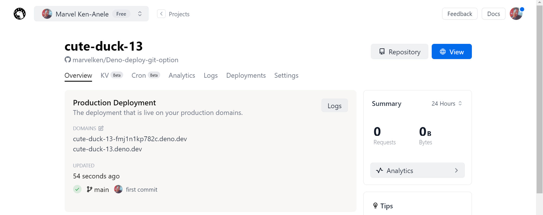This screenshot has height=215, width=543.
Task: Click the lightbulb Tips icon
Action: pyautogui.click(x=375, y=206)
